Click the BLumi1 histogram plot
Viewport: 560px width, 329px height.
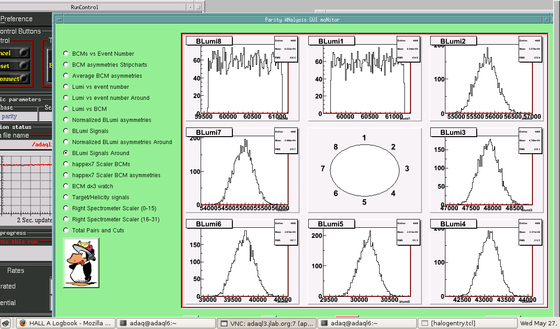tap(365, 79)
